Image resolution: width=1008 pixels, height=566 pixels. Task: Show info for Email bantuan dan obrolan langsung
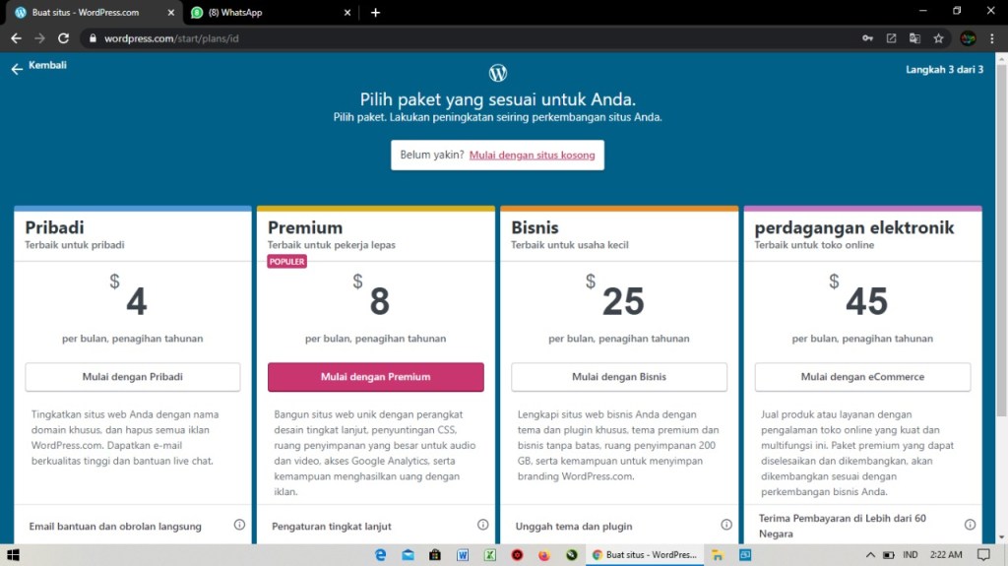(x=239, y=525)
